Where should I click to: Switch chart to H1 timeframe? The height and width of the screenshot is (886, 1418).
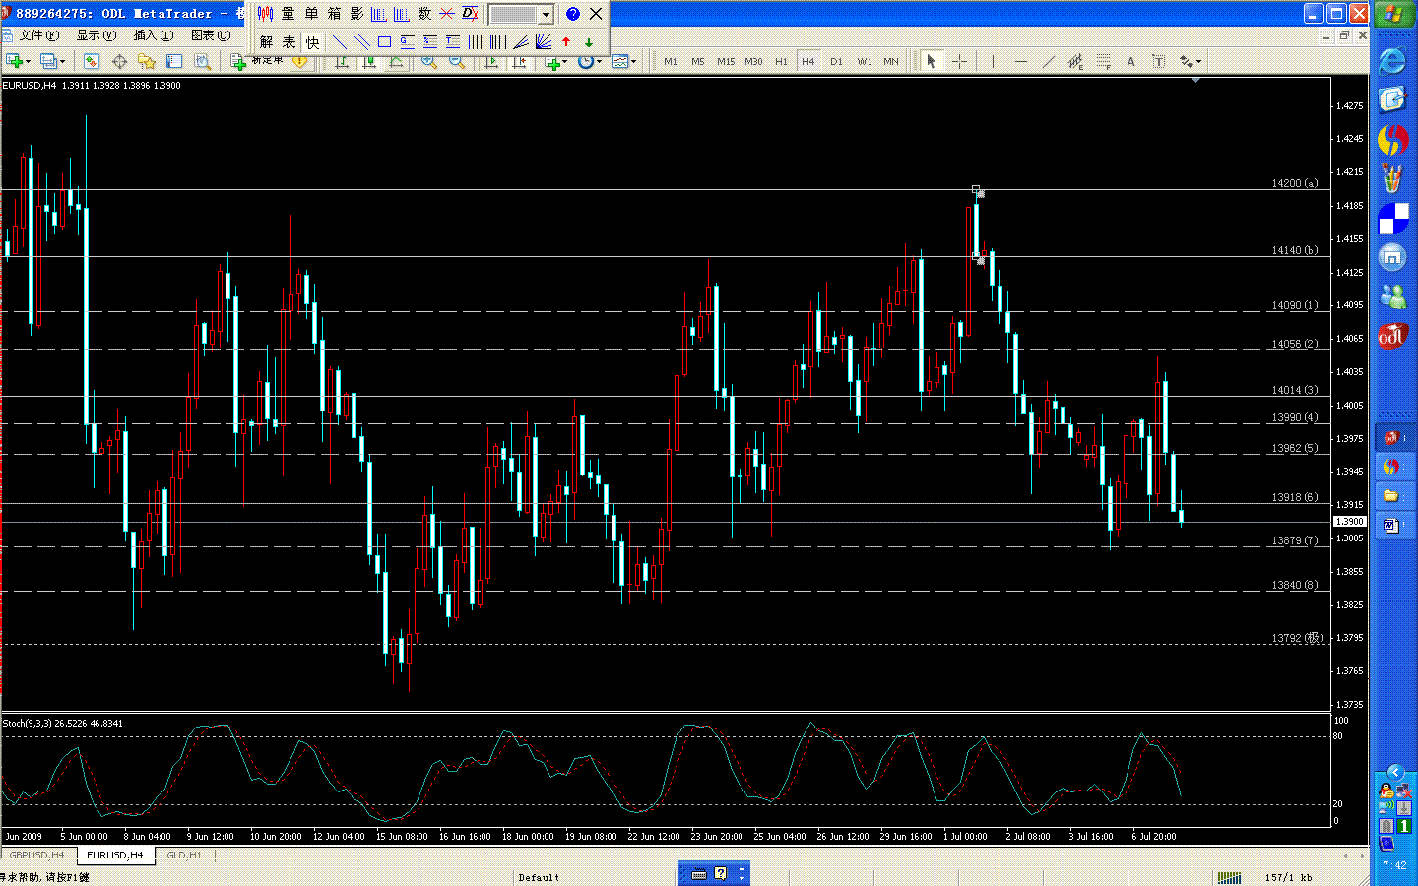(781, 61)
